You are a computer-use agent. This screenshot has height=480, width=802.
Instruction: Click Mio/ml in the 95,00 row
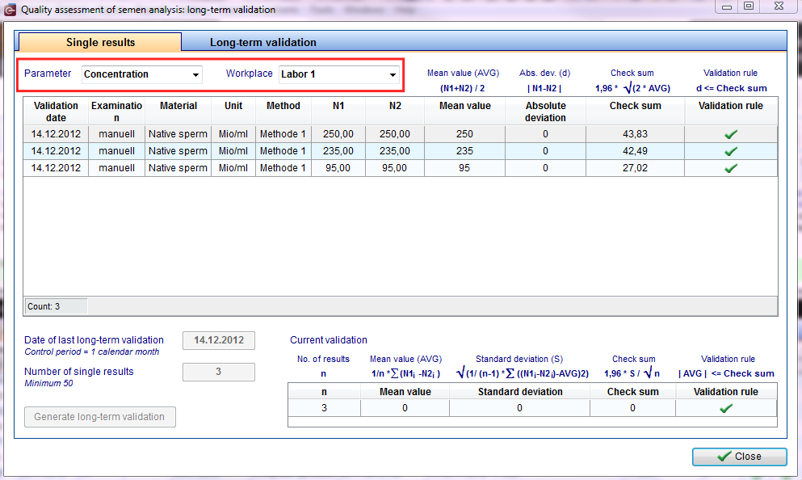[233, 168]
